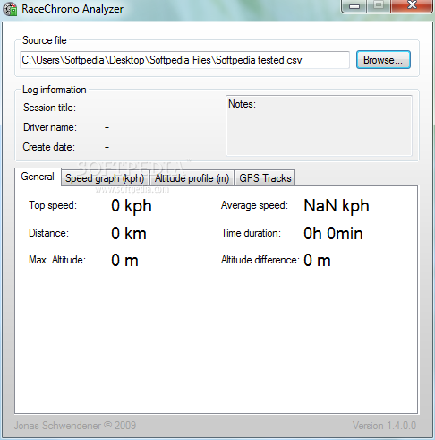Image resolution: width=435 pixels, height=440 pixels.
Task: Click the 'Altitude difference:' label
Action: click(260, 260)
